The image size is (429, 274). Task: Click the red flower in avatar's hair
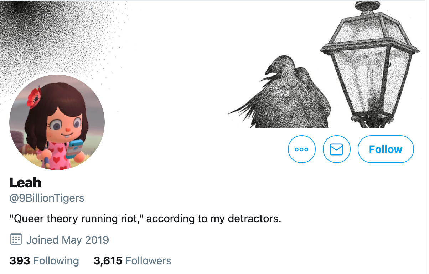pyautogui.click(x=34, y=96)
